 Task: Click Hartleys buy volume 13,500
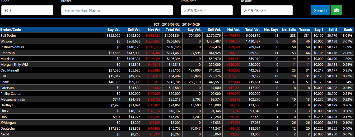pyautogui.click(x=196, y=105)
